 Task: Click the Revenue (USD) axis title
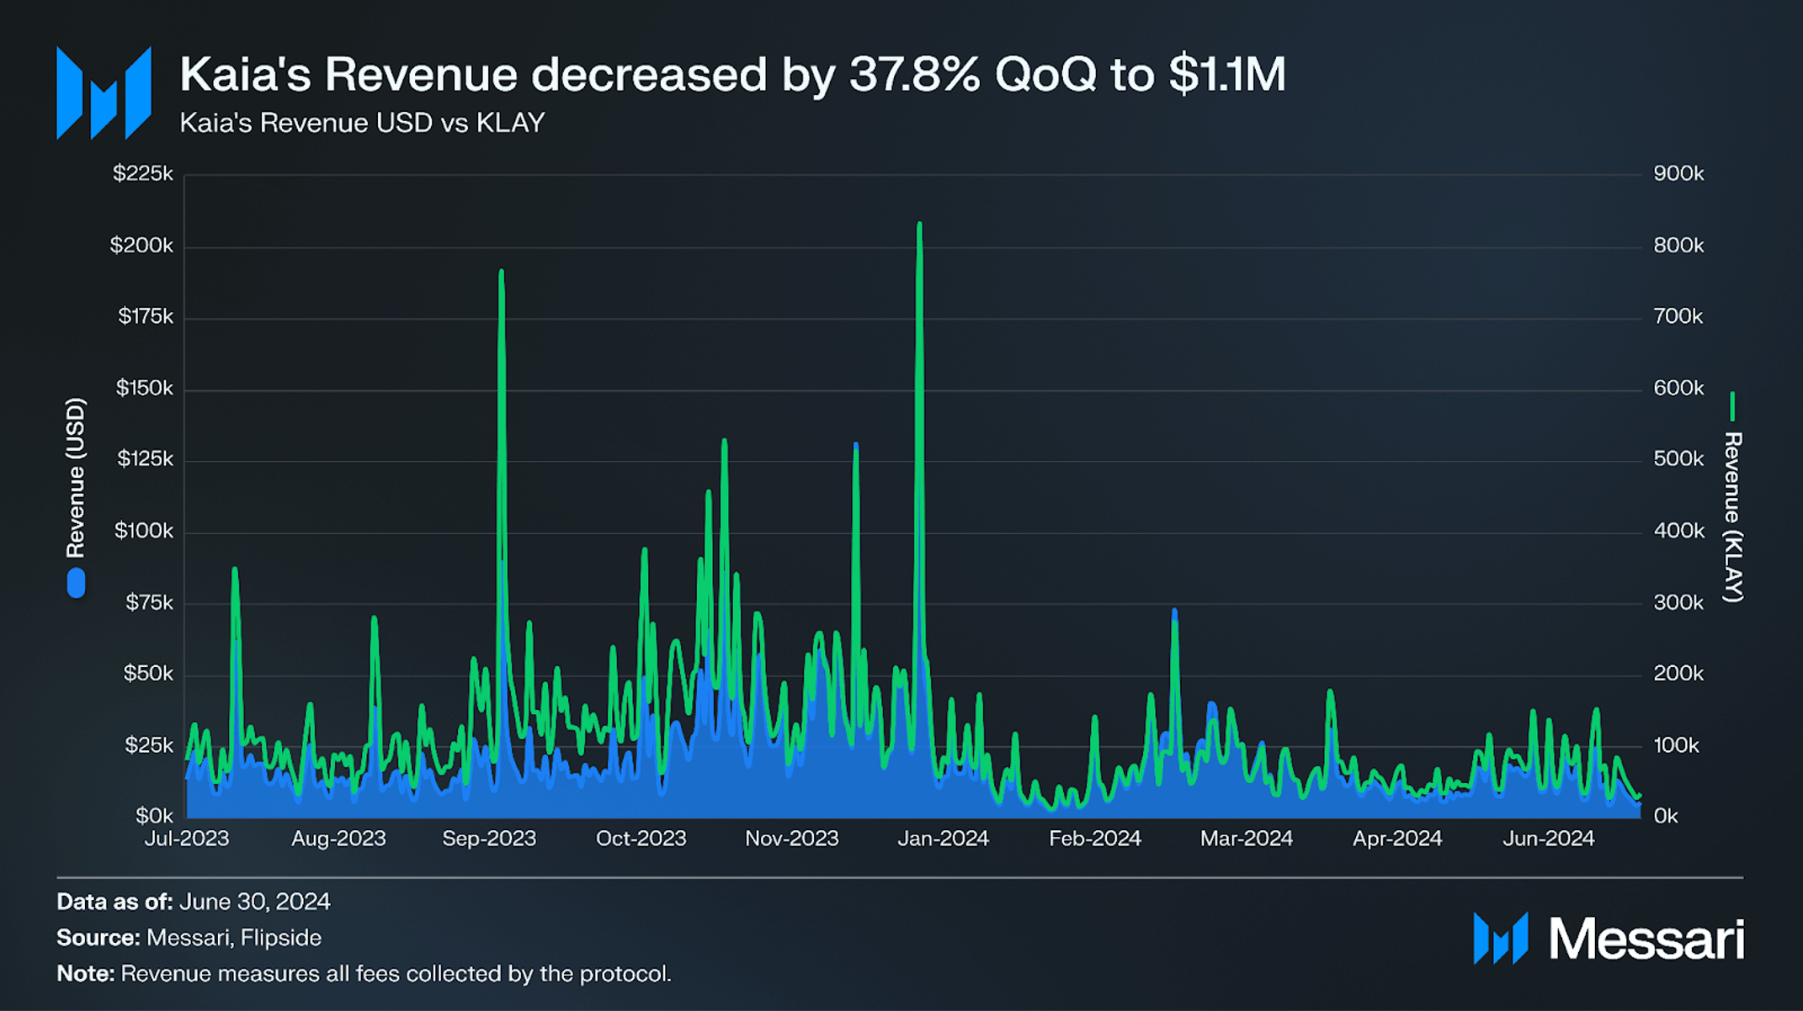pyautogui.click(x=76, y=478)
